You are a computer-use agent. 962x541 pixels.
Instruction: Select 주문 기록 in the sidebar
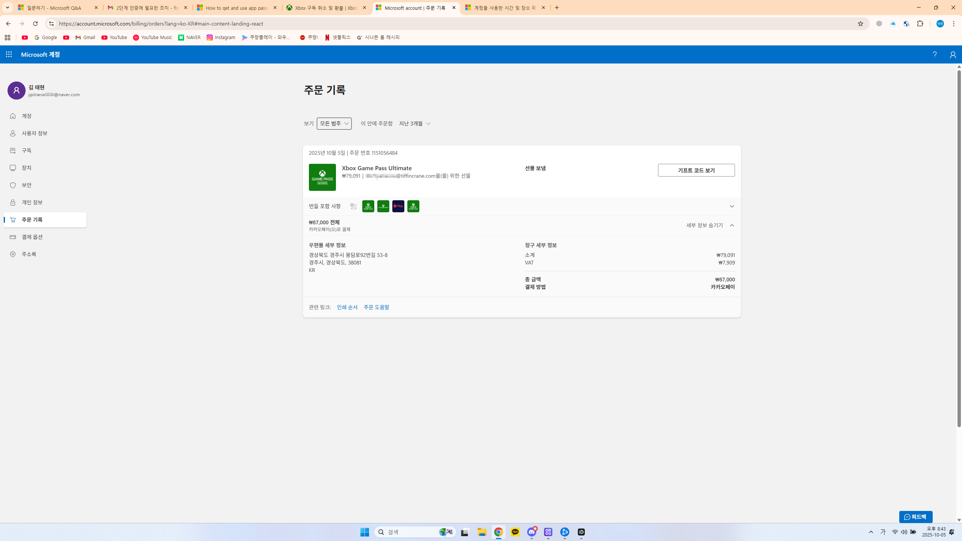click(x=45, y=220)
